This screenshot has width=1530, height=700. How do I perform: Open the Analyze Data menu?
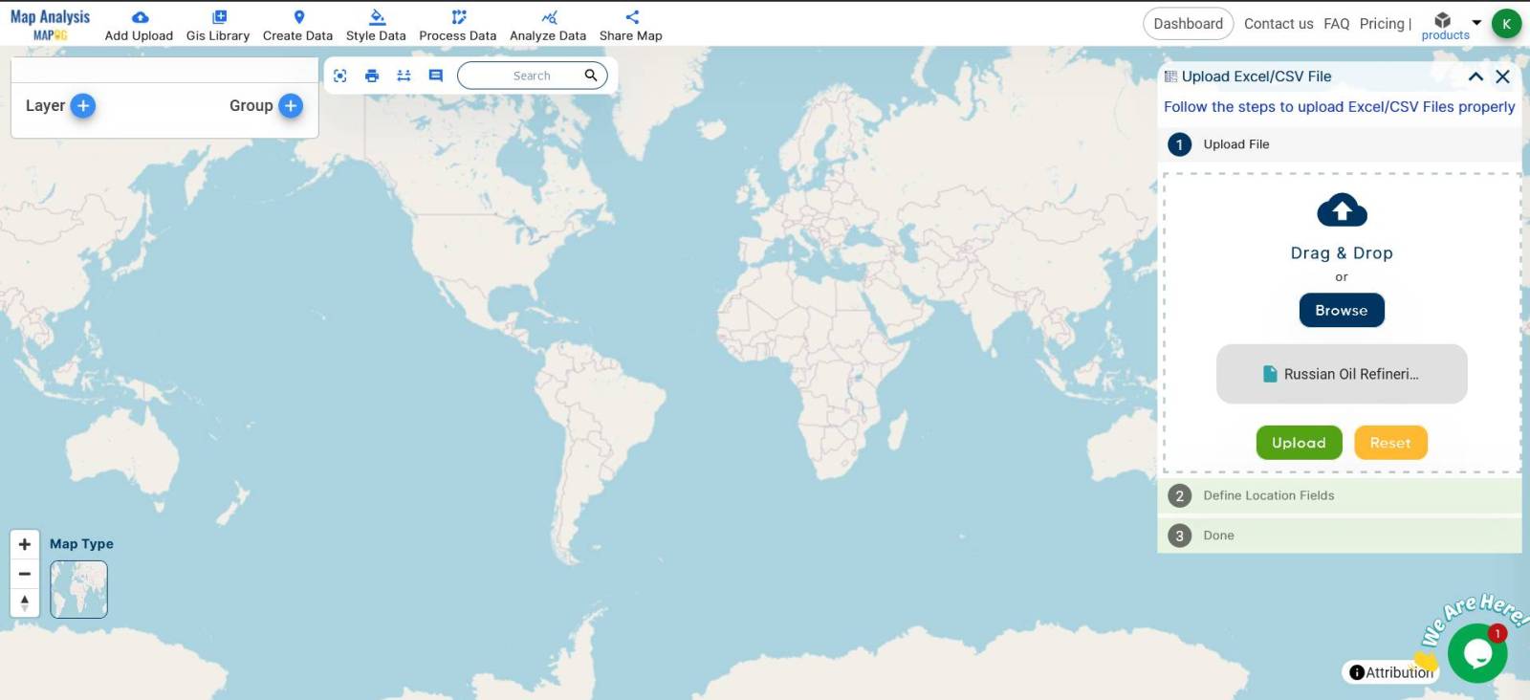coord(548,26)
